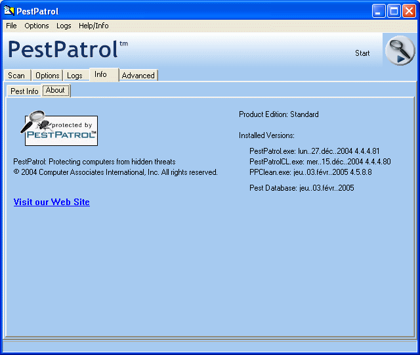Open the Help/Info menu
The height and width of the screenshot is (355, 420).
pos(93,26)
